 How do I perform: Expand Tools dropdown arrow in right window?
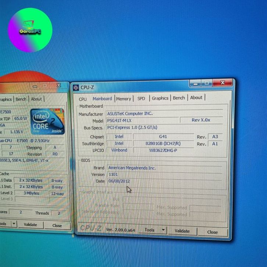(x=163, y=230)
